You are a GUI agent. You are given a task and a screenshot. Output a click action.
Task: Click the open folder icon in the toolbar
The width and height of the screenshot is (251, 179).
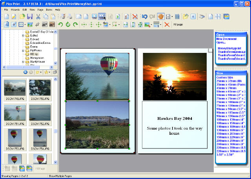pos(22,16)
